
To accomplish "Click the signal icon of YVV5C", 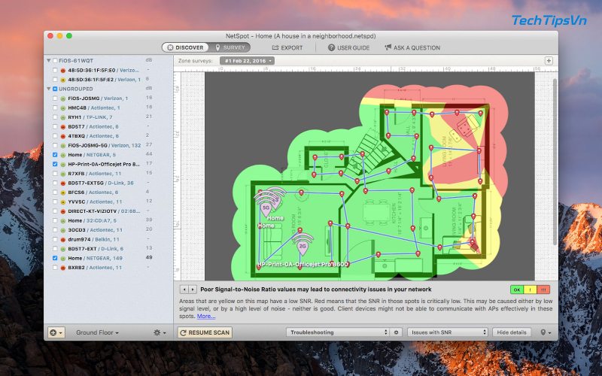I will 63,202.
